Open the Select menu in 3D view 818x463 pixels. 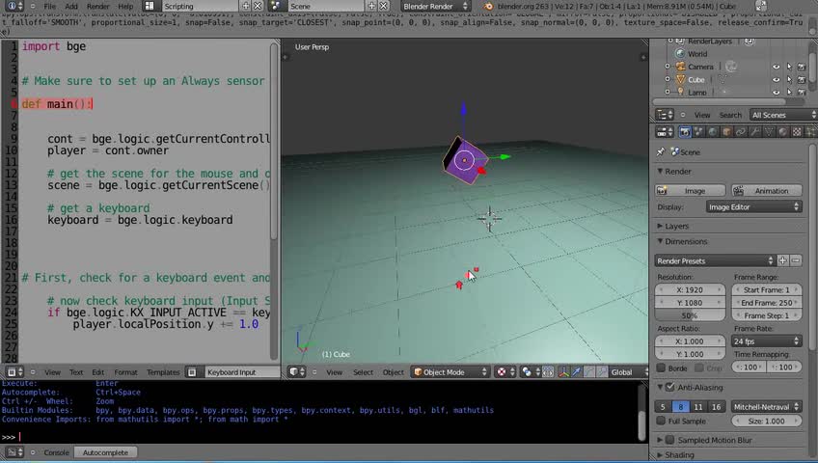click(363, 371)
